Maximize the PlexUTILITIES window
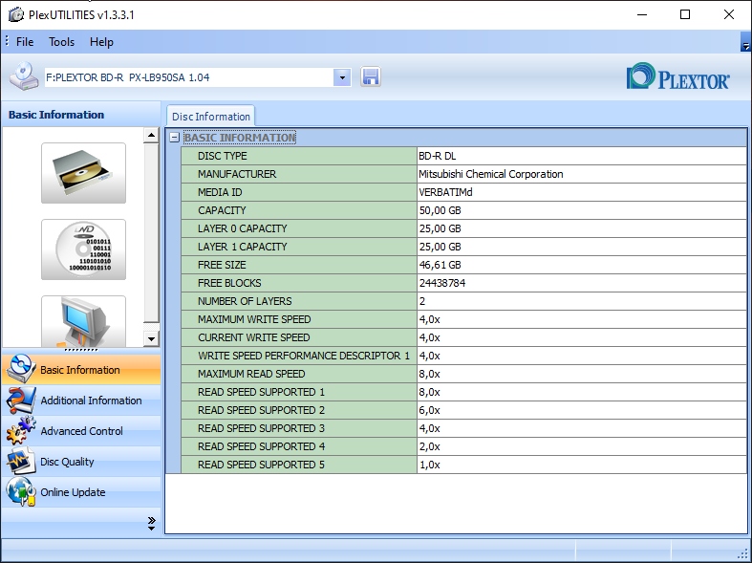This screenshot has height=563, width=752. (685, 14)
